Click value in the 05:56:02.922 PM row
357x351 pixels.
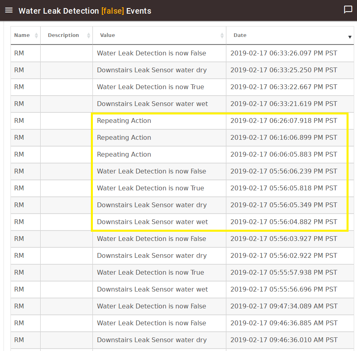[152, 255]
